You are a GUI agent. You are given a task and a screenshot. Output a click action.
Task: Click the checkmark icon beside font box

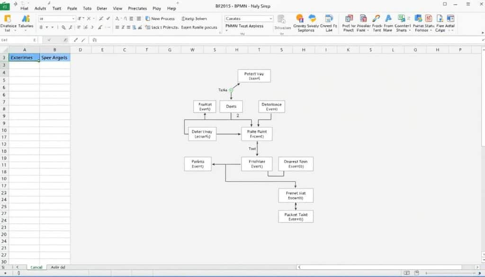(108, 18)
